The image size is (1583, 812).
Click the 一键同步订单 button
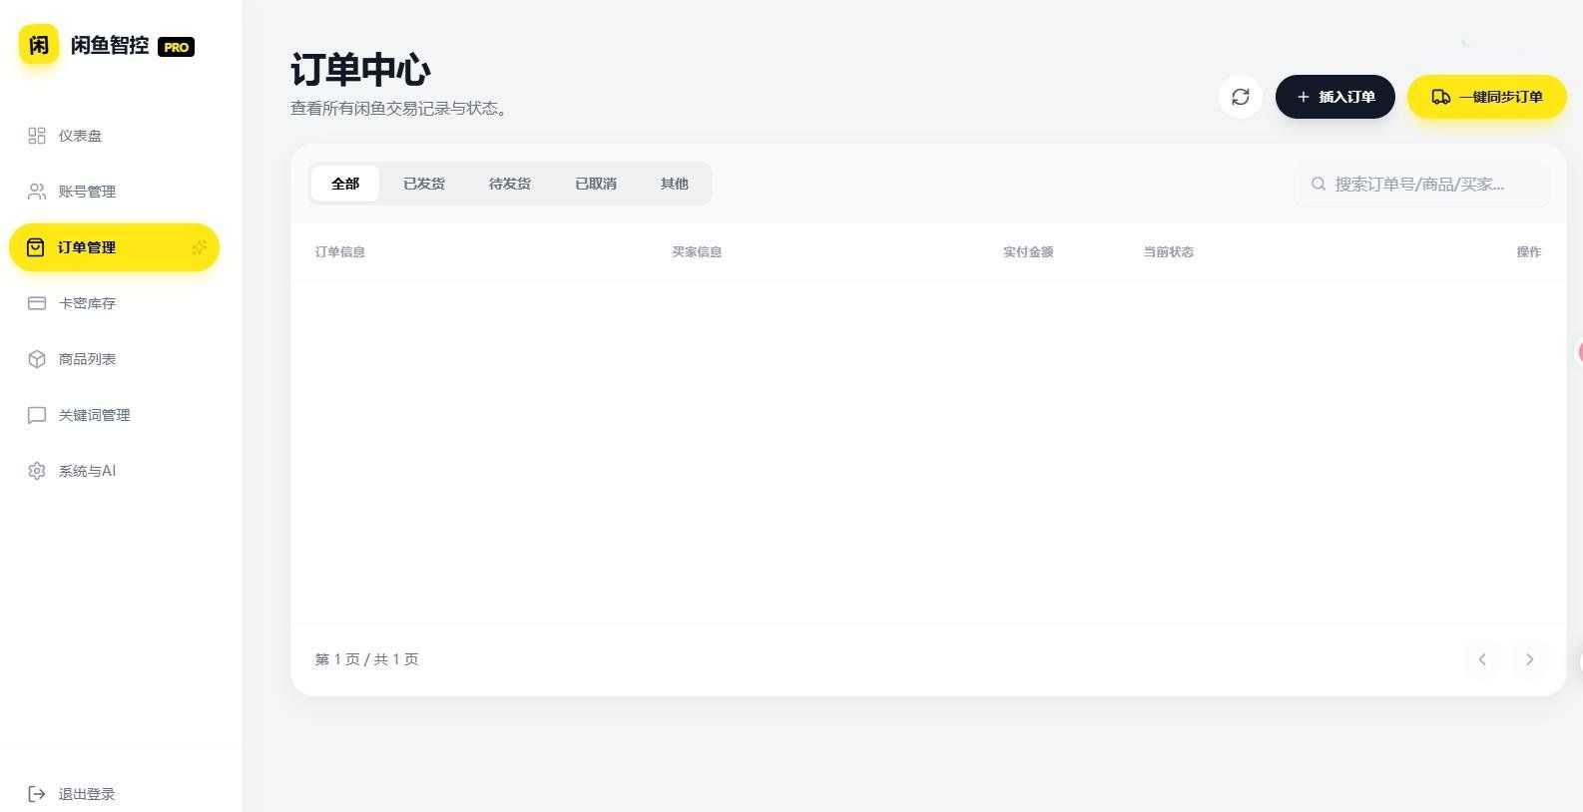click(x=1487, y=97)
